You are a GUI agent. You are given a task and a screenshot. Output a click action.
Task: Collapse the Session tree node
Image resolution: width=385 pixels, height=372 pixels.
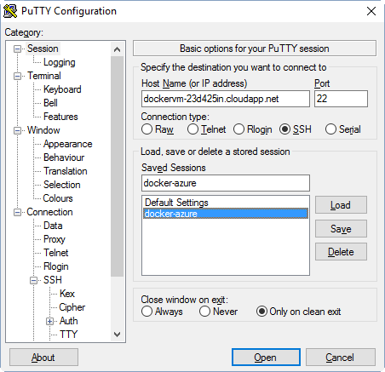[x=17, y=49]
